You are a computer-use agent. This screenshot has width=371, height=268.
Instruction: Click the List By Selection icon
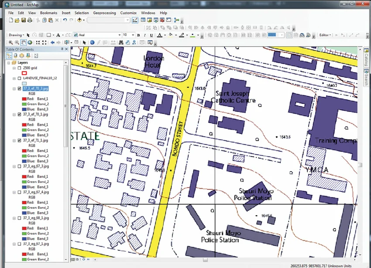pos(28,56)
